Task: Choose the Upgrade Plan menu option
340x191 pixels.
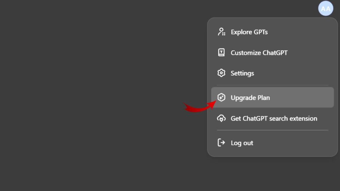Action: [x=272, y=97]
